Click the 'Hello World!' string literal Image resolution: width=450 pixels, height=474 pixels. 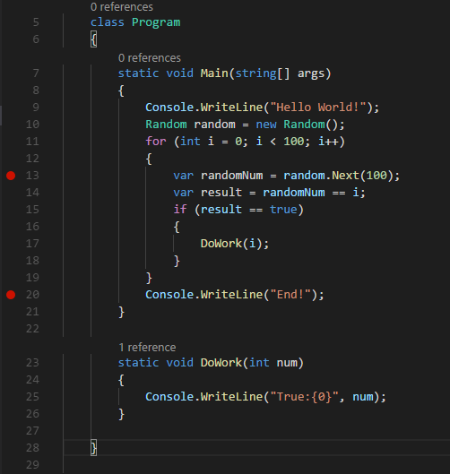point(318,108)
